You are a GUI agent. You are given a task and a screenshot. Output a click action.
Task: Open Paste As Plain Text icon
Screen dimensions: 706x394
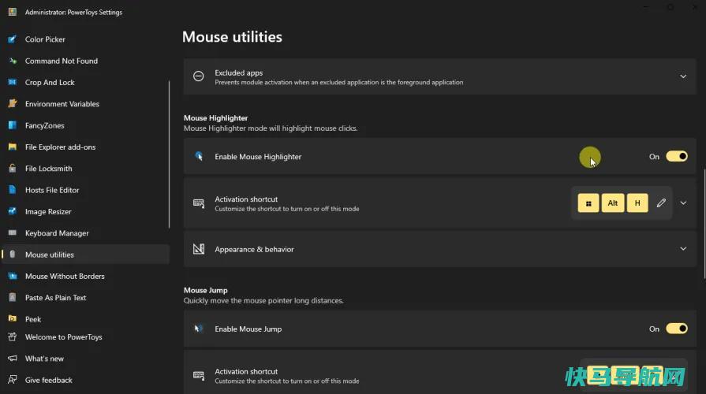[x=13, y=297]
